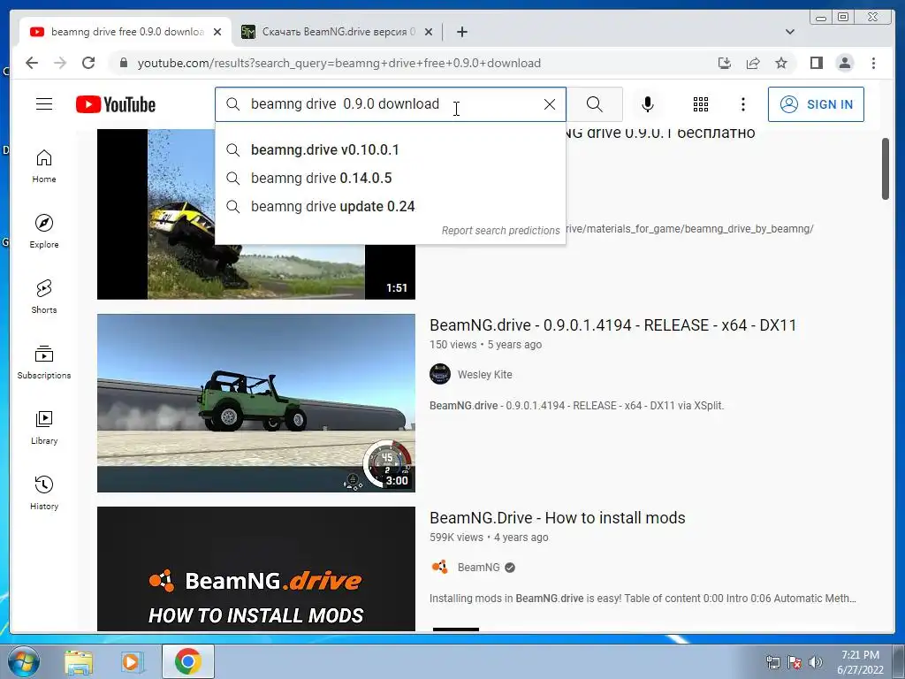The width and height of the screenshot is (905, 679).
Task: Select suggestion beamng.drive v0.10.0.1
Action: coord(390,150)
